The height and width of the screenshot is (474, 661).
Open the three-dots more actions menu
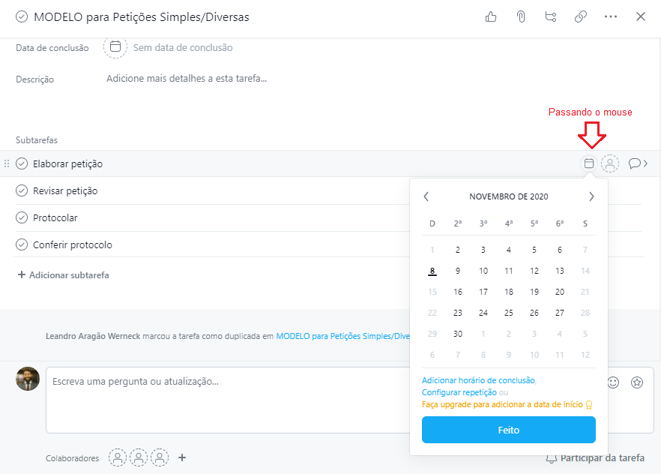pos(611,16)
